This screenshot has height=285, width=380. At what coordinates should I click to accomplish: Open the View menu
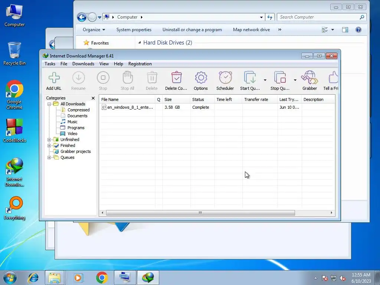coord(104,64)
